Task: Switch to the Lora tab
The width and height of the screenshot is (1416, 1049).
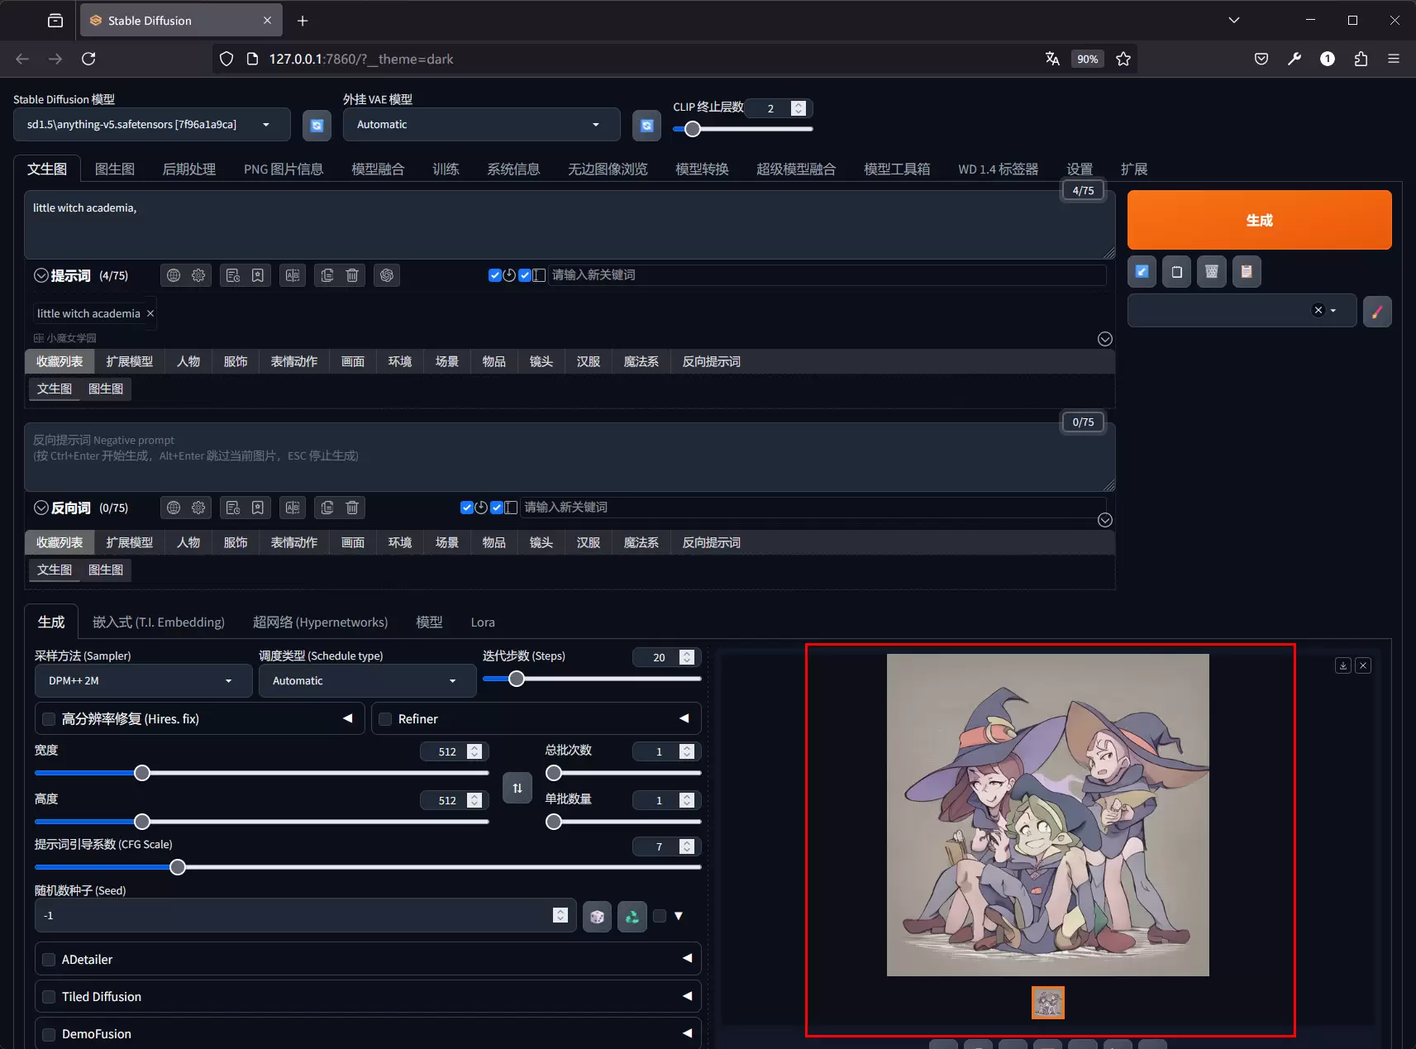Action: tap(483, 622)
